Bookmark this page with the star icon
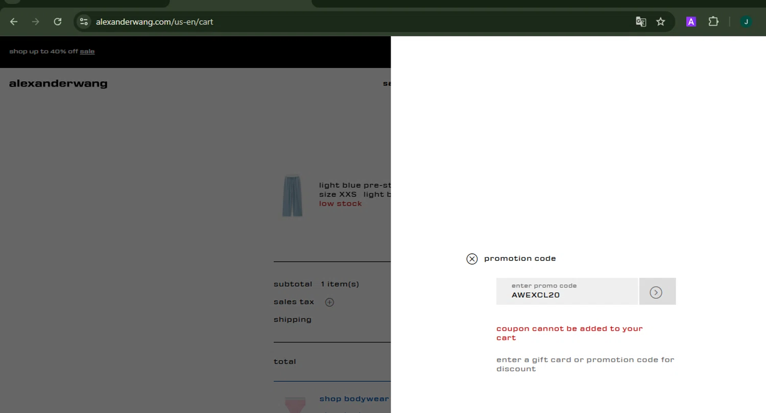Image resolution: width=766 pixels, height=413 pixels. point(661,21)
